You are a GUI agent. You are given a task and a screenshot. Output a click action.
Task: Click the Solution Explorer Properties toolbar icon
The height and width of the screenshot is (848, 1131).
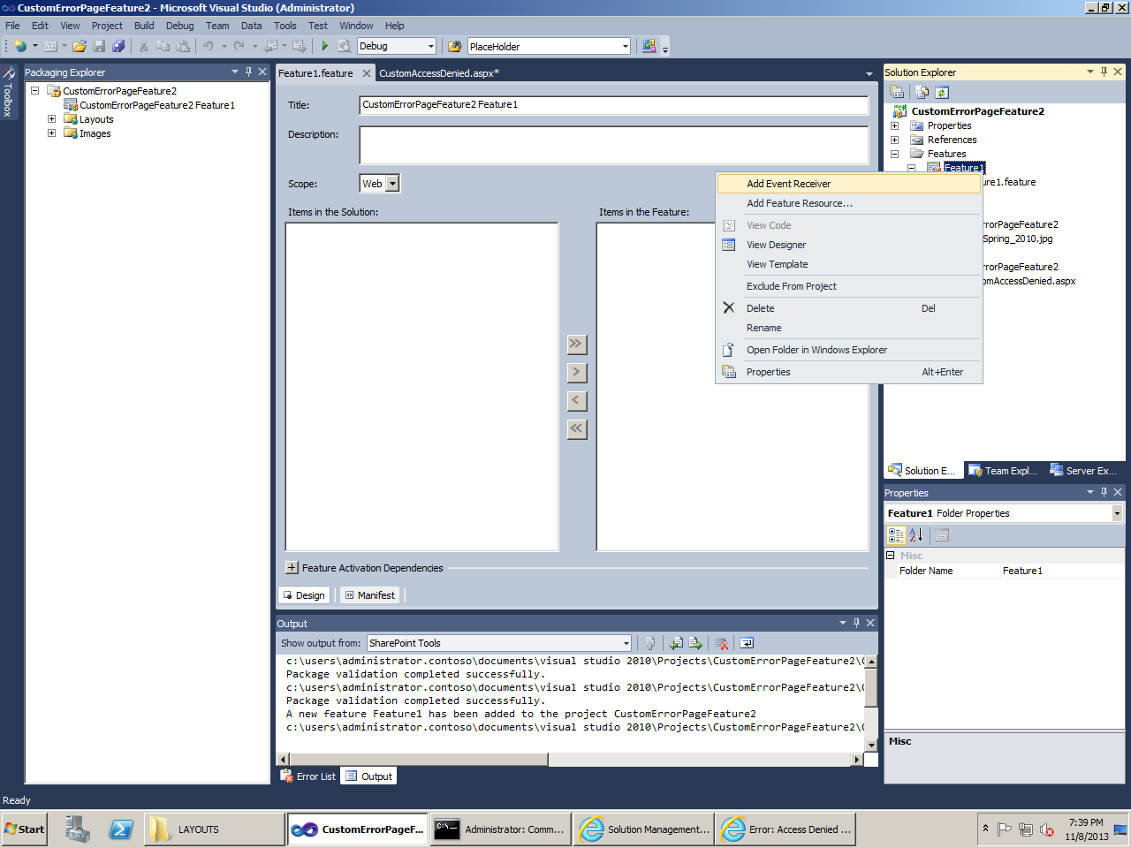[897, 92]
